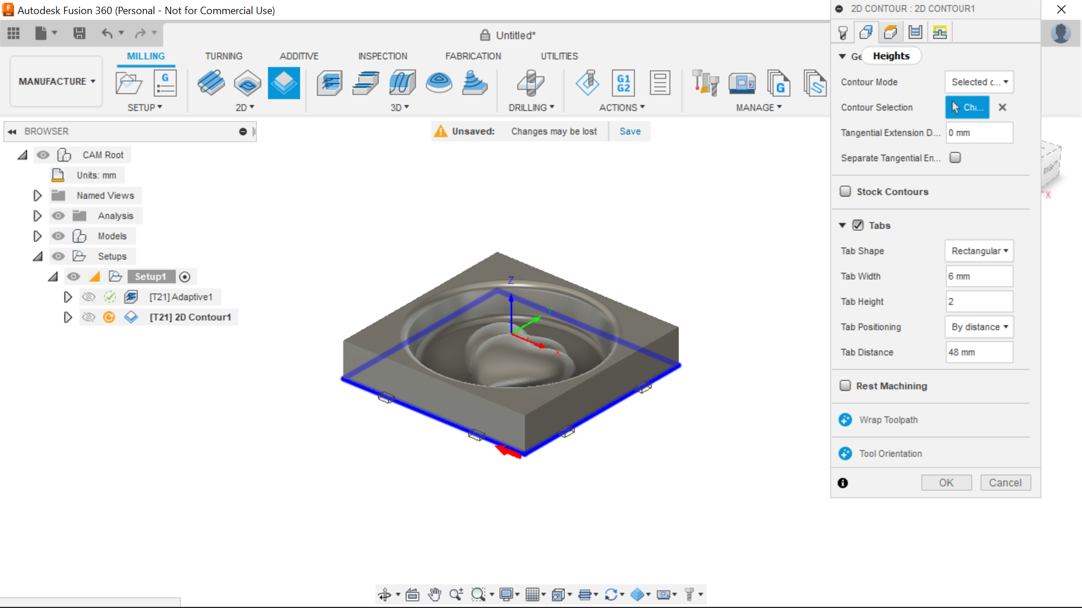Viewport: 1082px width, 608px height.
Task: Click the OK button
Action: click(946, 482)
